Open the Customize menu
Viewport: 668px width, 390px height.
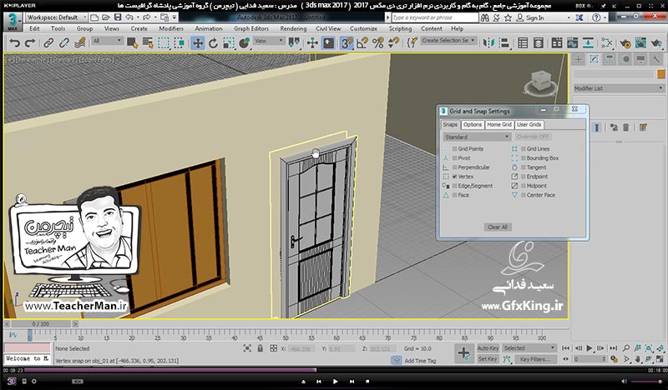[x=363, y=29]
